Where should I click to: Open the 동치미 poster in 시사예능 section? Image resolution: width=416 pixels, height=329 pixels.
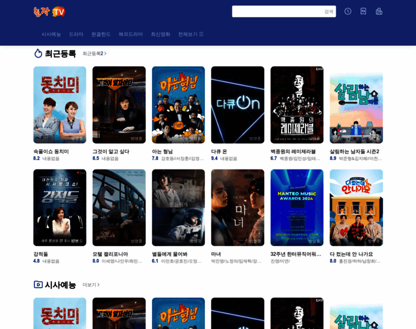(x=60, y=313)
